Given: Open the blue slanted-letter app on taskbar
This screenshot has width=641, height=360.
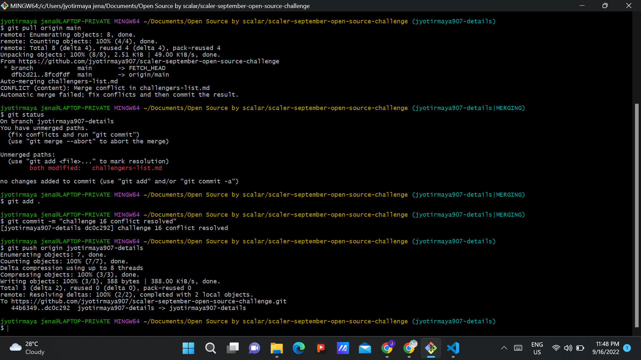Looking at the screenshot, I should 343,348.
